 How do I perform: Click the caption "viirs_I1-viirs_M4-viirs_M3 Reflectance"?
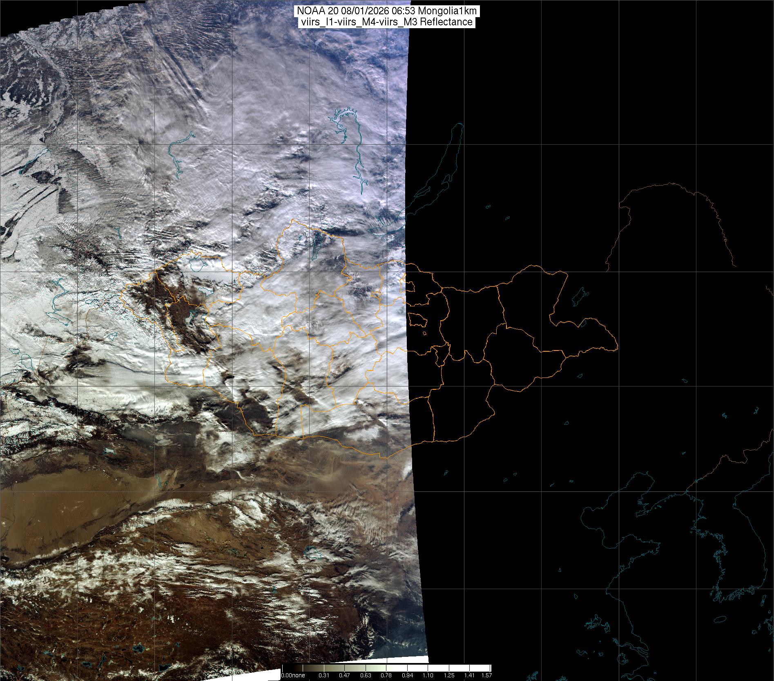click(x=387, y=22)
